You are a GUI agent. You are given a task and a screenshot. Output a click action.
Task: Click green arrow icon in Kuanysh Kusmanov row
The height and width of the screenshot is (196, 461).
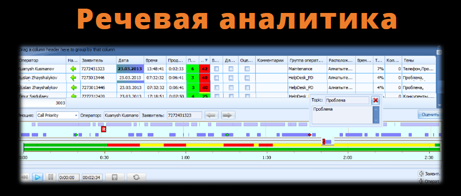73,69
